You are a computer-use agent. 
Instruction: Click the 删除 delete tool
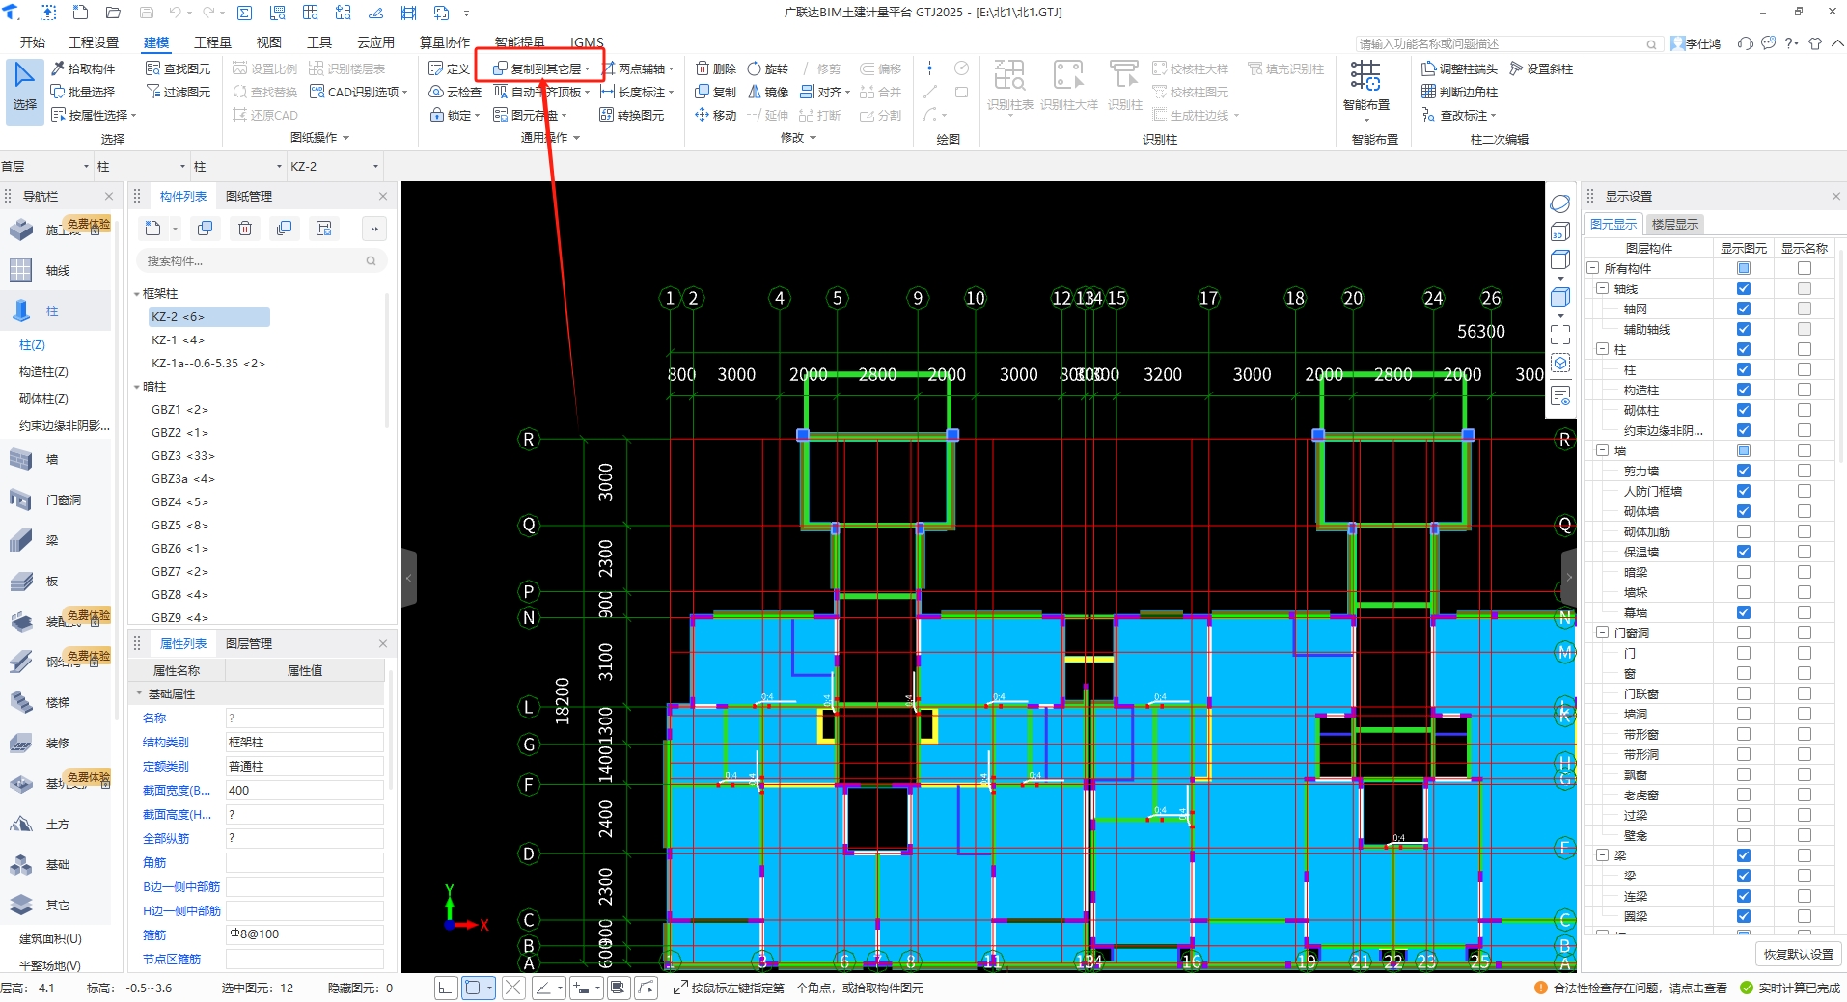point(716,68)
